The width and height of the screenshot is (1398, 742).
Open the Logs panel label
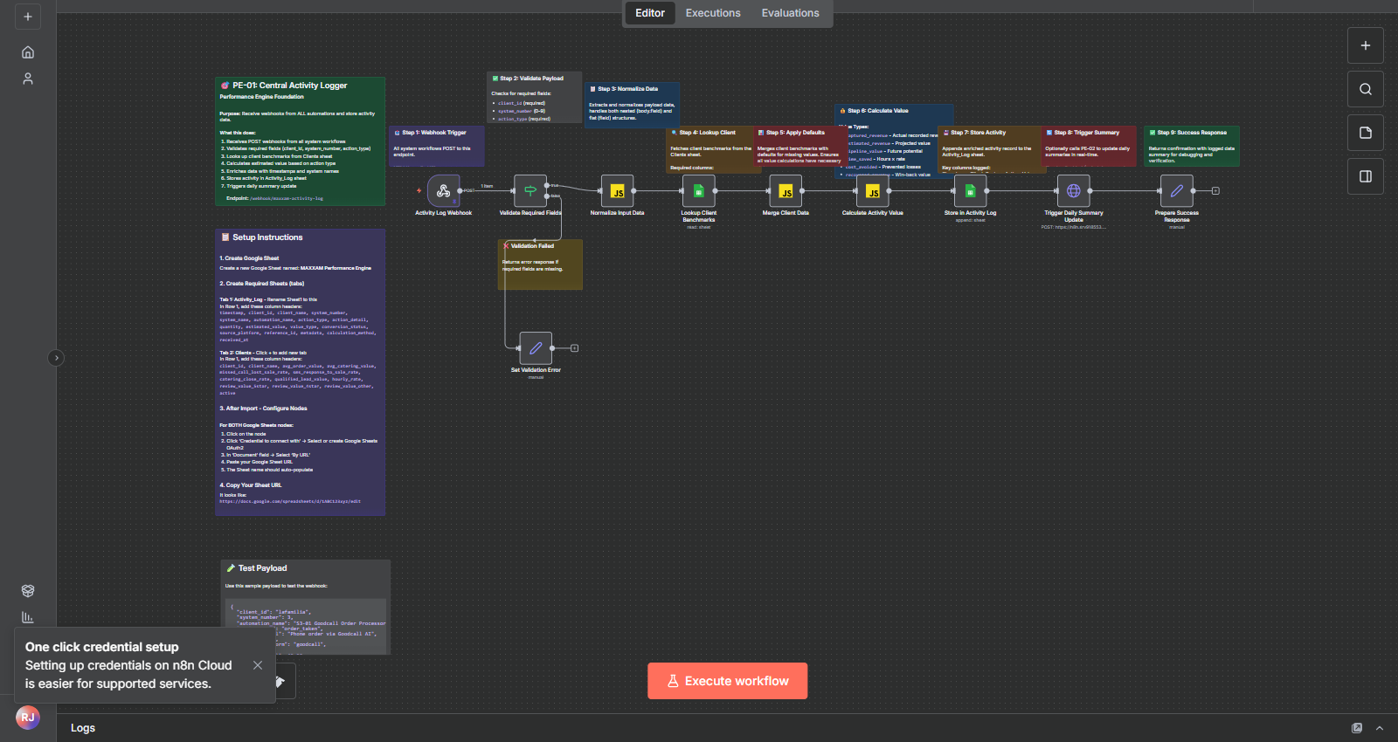coord(83,728)
